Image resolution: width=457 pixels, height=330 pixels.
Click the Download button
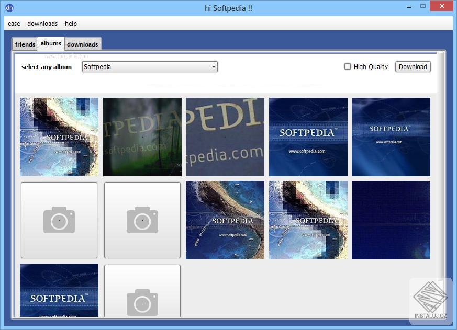413,67
